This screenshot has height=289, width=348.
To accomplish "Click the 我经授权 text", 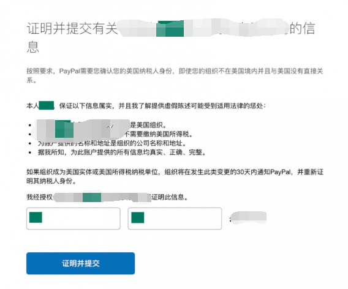I will (x=39, y=197).
